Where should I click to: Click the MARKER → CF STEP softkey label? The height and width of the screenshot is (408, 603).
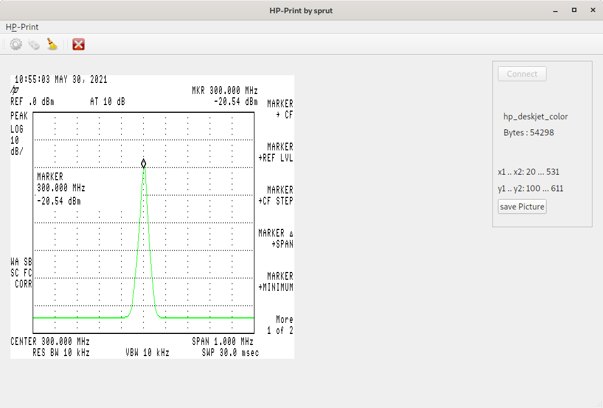276,195
